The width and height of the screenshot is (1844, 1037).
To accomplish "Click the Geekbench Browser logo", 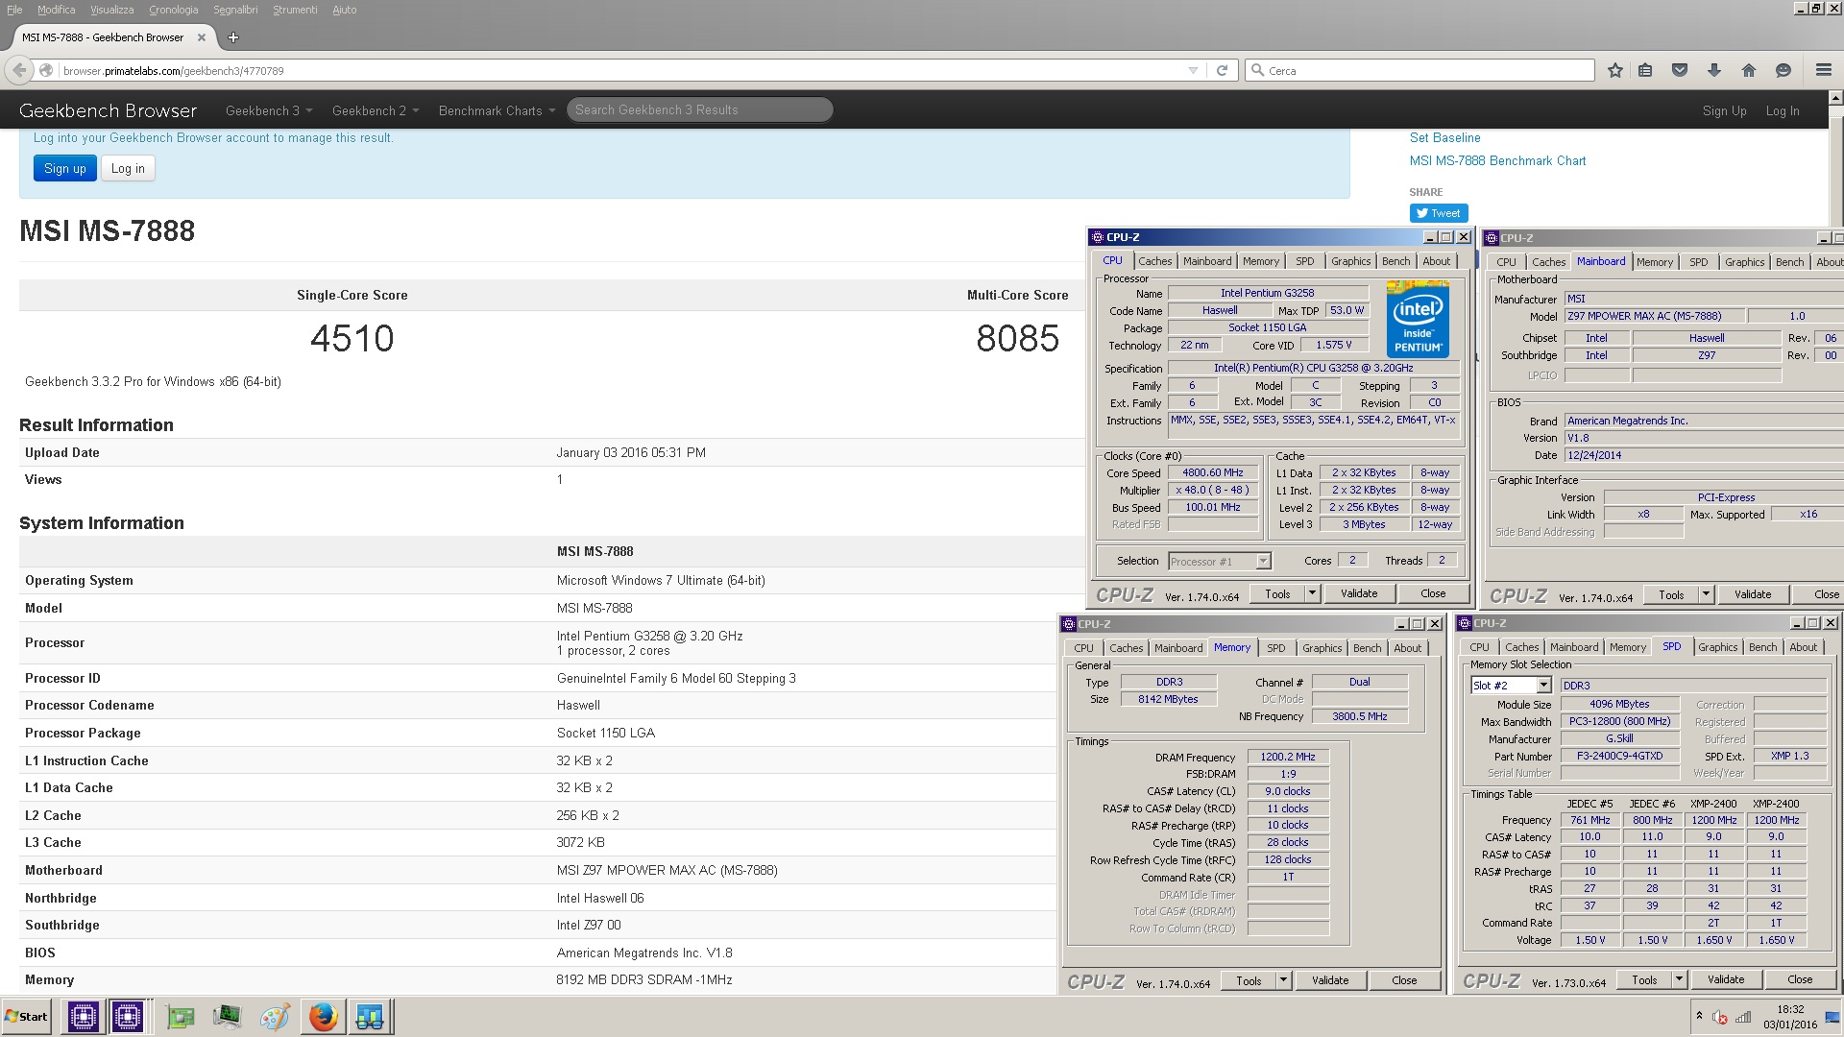I will click(x=108, y=110).
